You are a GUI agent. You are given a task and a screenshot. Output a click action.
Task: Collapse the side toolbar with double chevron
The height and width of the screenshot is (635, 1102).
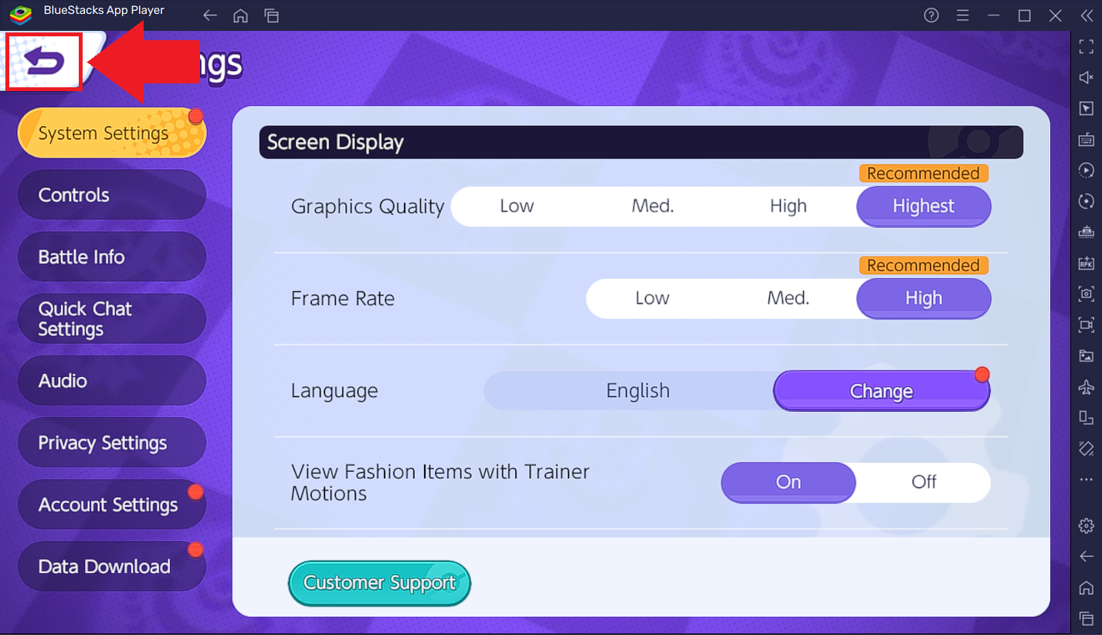click(1086, 15)
